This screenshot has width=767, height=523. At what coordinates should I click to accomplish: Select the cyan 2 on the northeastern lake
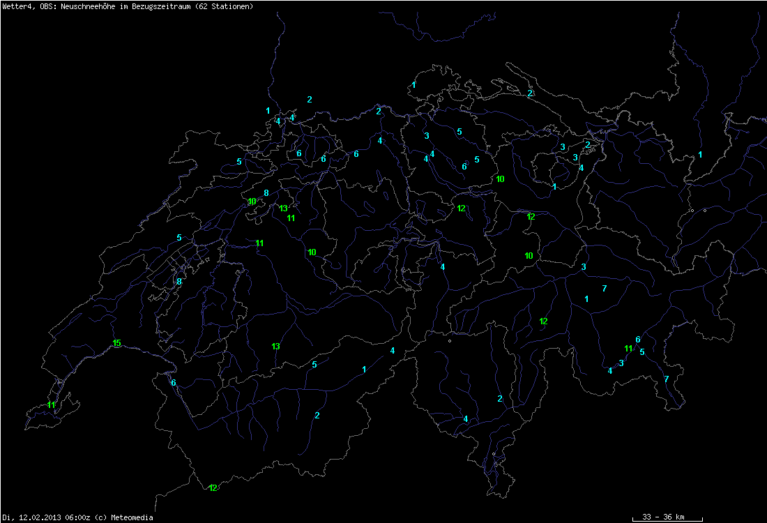point(530,93)
